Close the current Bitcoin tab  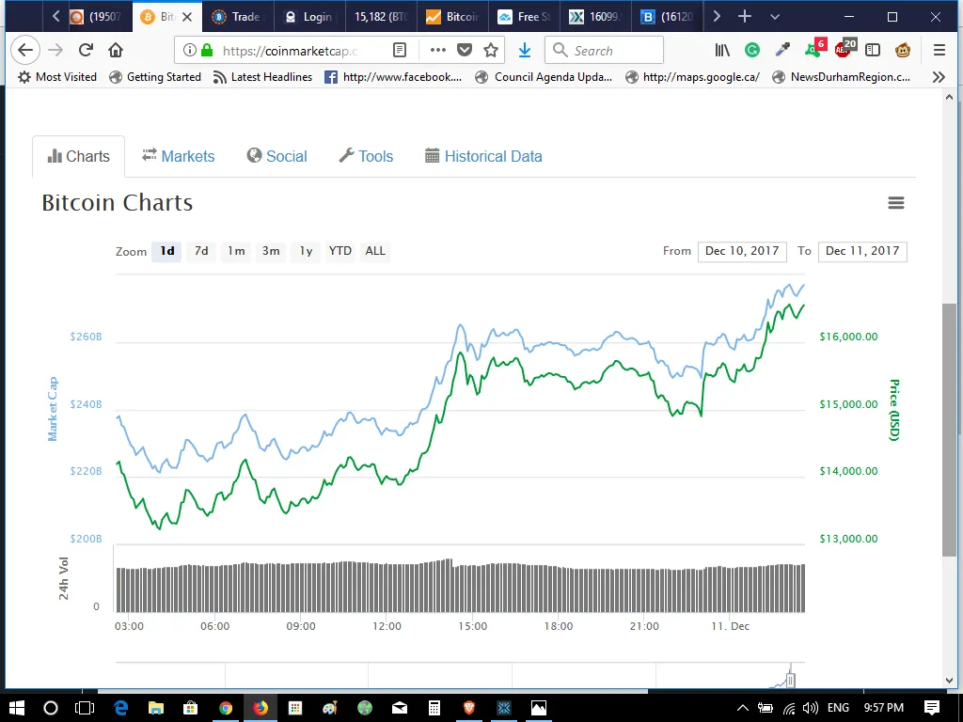[x=187, y=17]
